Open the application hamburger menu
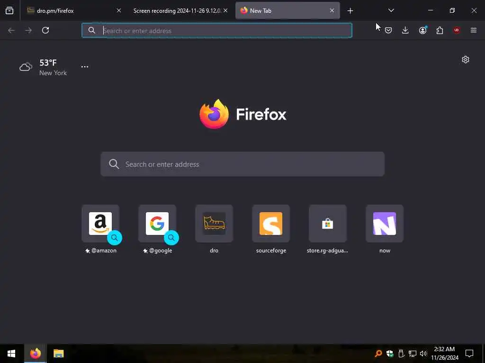Screen dimensions: 485x363 (x=473, y=30)
